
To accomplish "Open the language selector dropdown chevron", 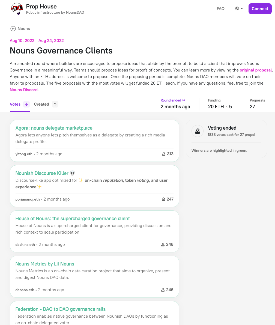I will tap(241, 8).
